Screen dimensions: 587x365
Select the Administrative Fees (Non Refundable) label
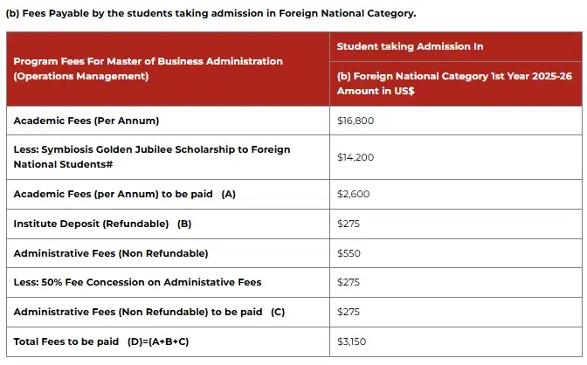(x=110, y=253)
